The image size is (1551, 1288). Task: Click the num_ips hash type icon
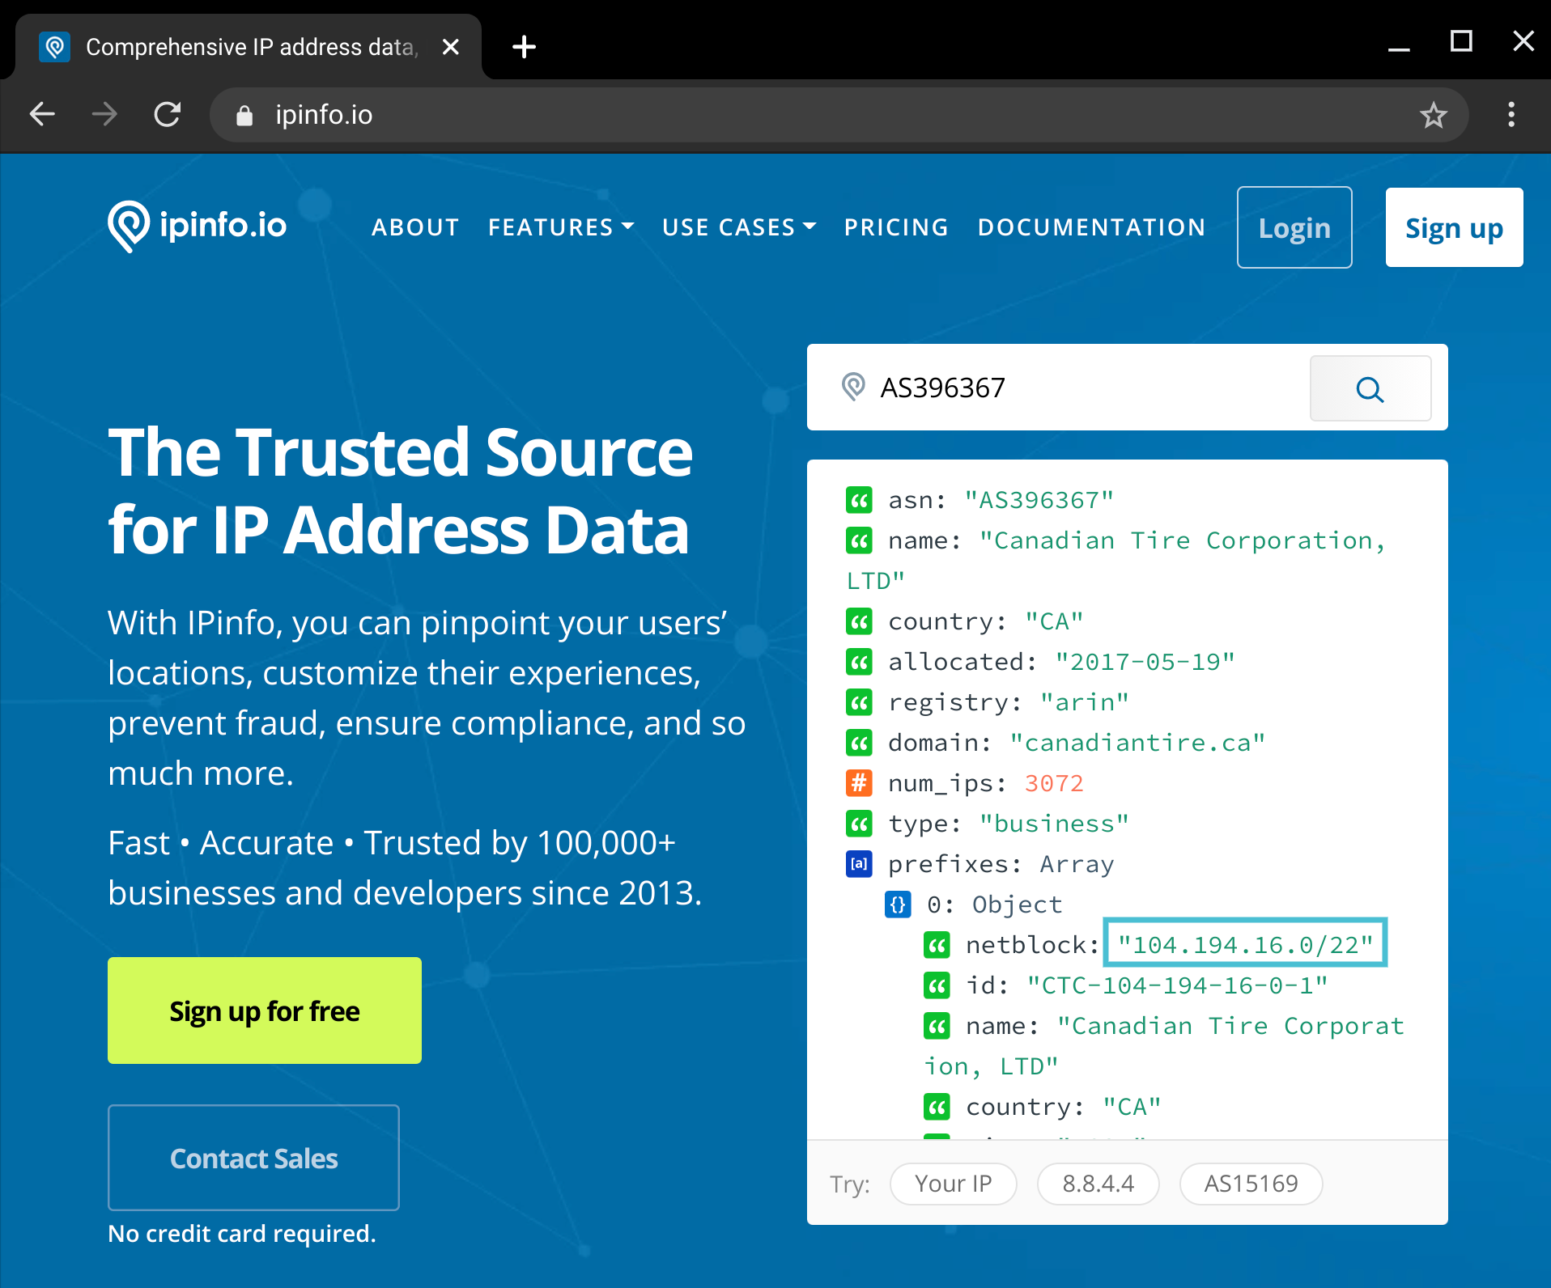coord(859,783)
